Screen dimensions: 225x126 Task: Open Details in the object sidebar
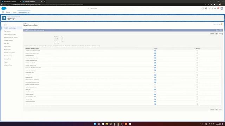(x=6, y=25)
